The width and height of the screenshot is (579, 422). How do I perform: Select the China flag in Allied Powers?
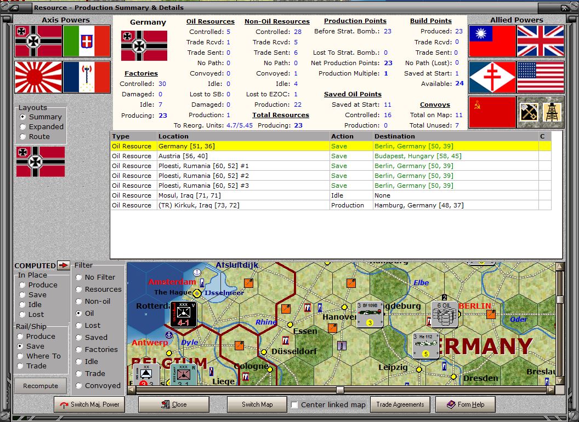[492, 41]
